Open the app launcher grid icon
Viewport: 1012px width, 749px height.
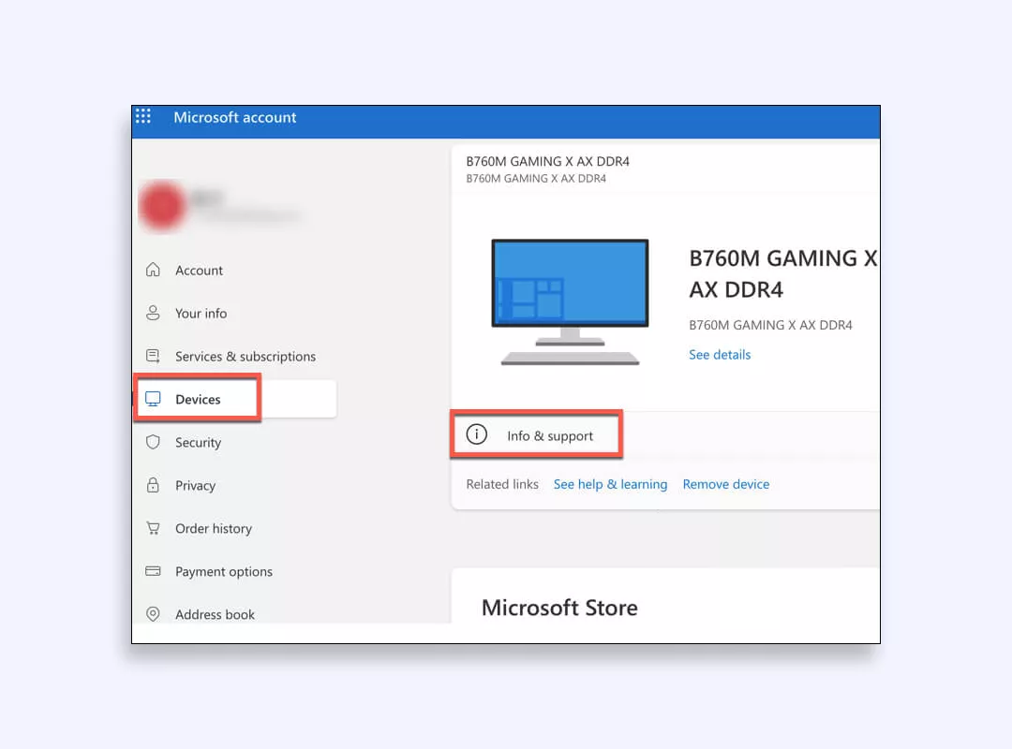pyautogui.click(x=143, y=116)
